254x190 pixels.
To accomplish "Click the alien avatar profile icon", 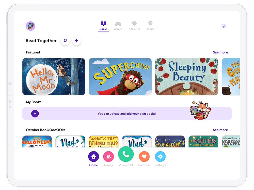I will [x=30, y=26].
